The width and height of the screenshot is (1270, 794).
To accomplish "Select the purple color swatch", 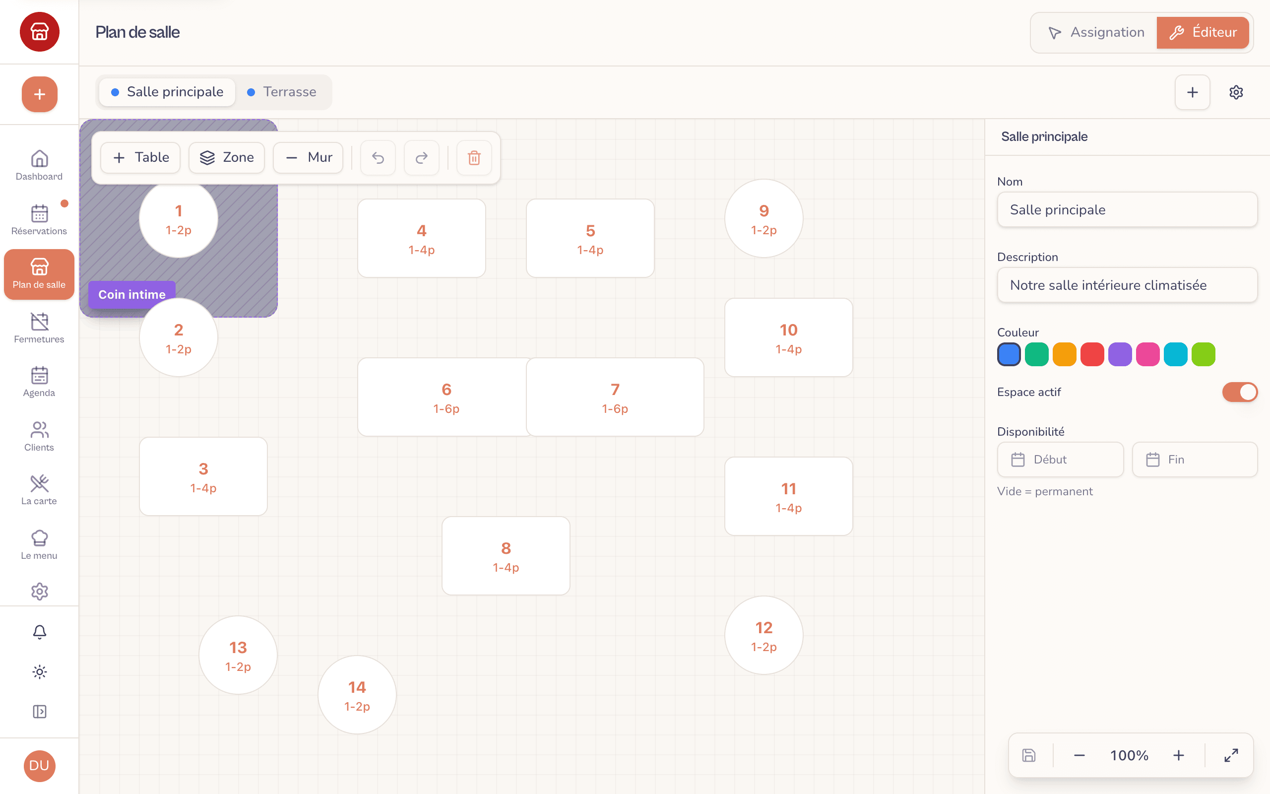I will (x=1120, y=354).
